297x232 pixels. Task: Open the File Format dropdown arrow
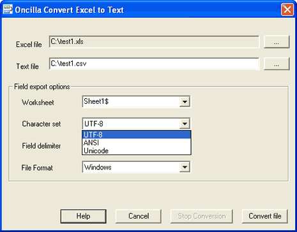(x=185, y=167)
